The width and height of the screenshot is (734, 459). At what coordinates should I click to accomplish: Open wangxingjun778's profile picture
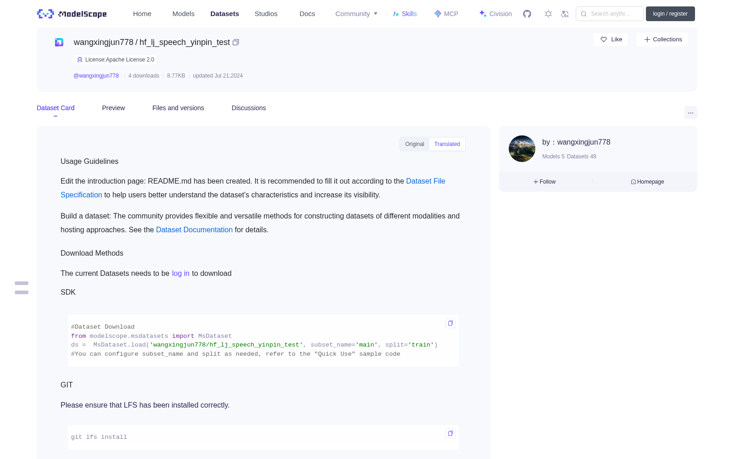click(x=522, y=149)
